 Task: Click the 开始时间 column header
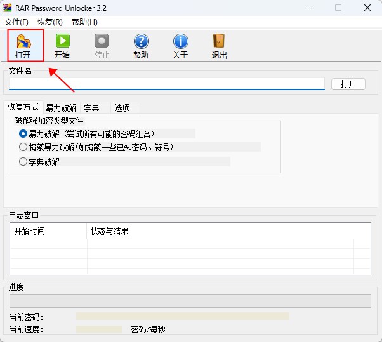[x=48, y=231]
